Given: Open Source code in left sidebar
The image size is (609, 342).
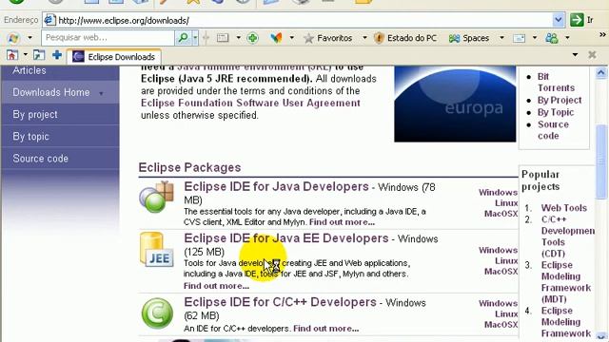Looking at the screenshot, I should click(x=60, y=159).
